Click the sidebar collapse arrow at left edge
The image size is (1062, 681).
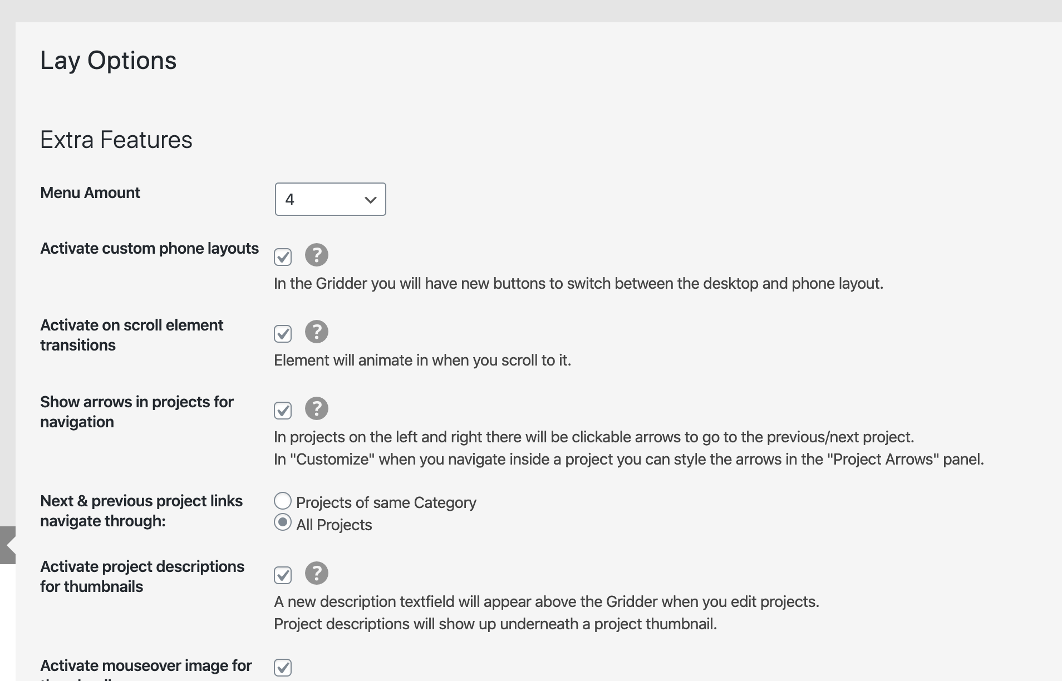click(x=8, y=545)
